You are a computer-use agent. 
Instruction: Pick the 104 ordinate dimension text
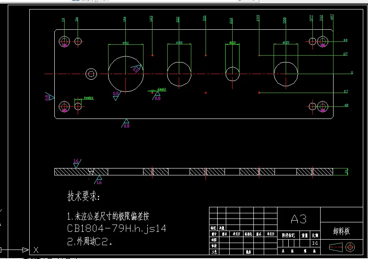click(125, 19)
